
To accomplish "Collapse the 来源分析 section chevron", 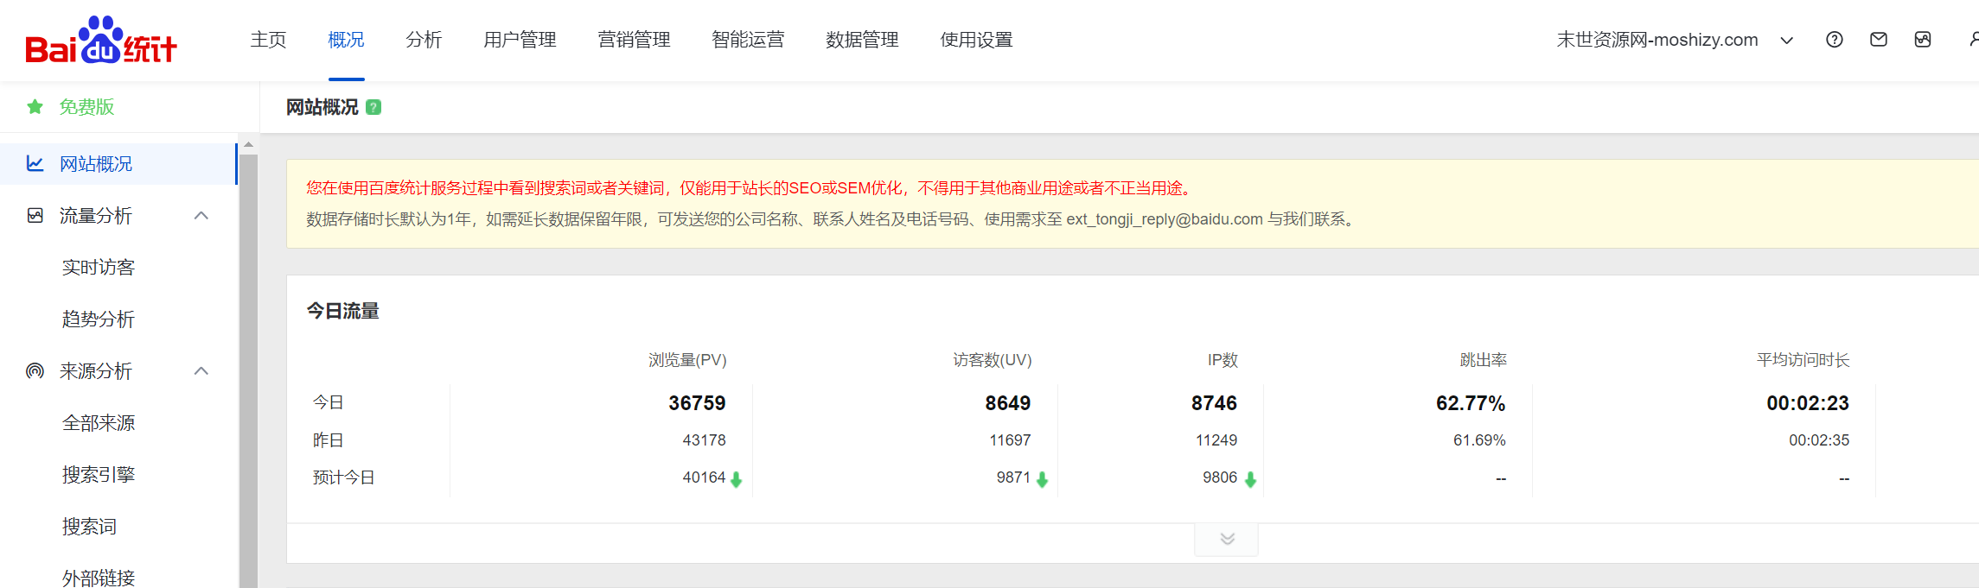I will tap(201, 371).
